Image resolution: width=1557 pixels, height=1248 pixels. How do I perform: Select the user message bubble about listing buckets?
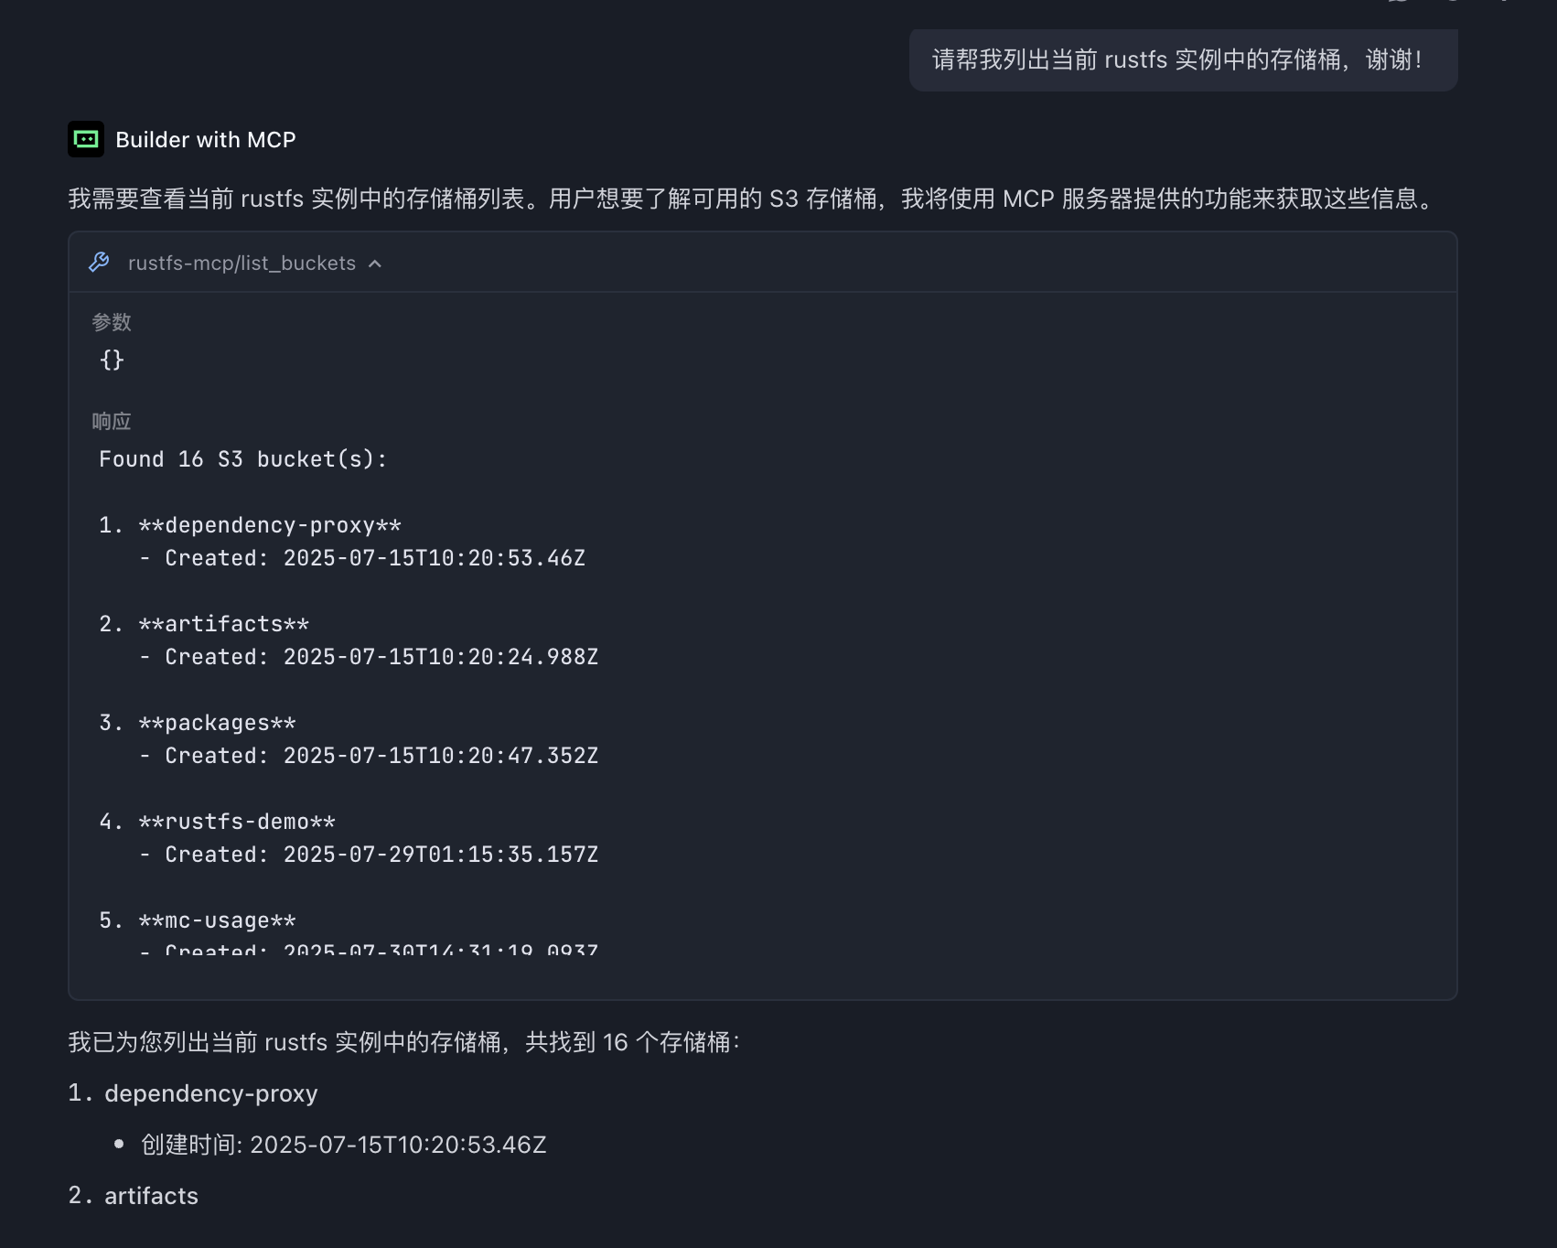click(x=1182, y=60)
